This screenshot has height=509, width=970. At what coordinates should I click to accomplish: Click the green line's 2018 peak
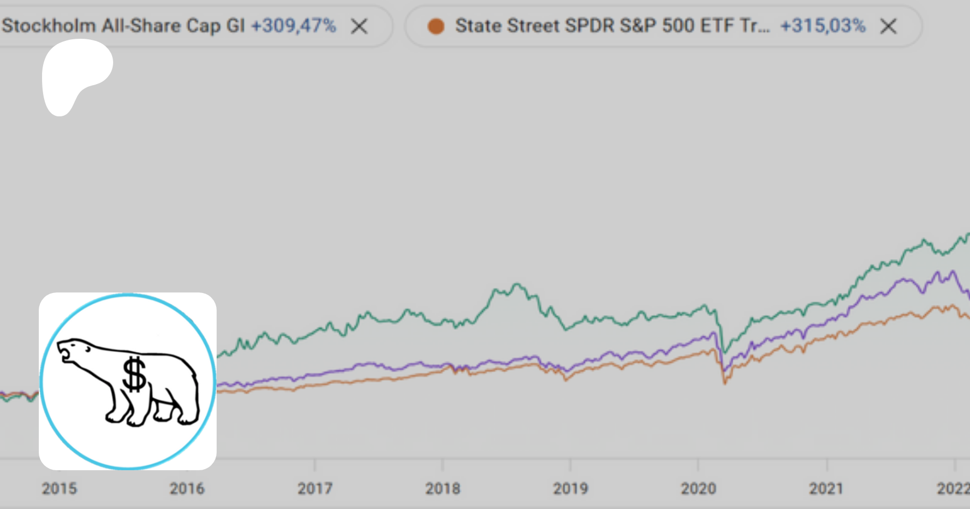point(517,284)
